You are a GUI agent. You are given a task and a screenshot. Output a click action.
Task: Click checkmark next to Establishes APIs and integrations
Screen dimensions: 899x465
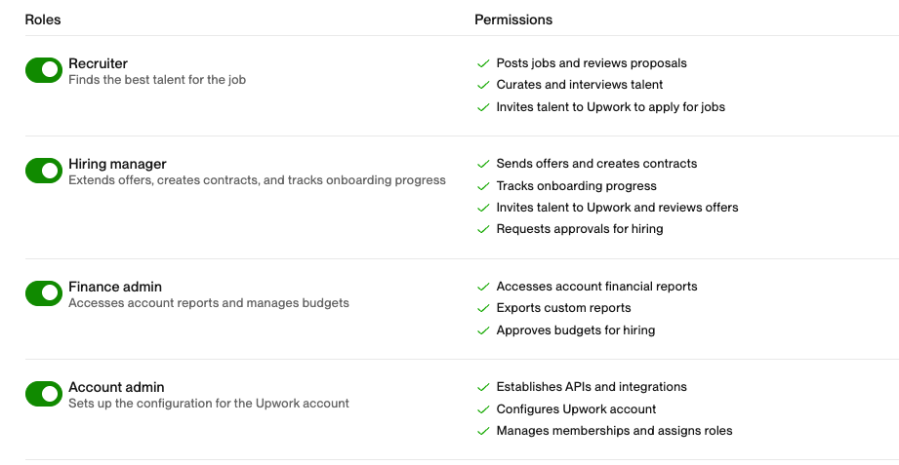pyautogui.click(x=482, y=387)
